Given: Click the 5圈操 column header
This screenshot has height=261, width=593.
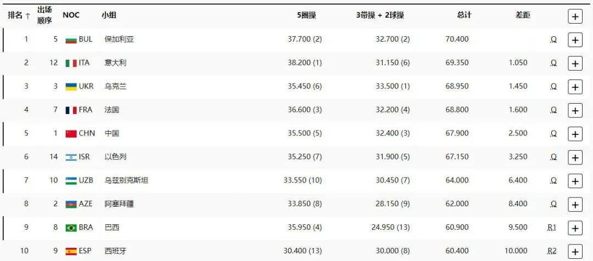Looking at the screenshot, I should [x=306, y=15].
